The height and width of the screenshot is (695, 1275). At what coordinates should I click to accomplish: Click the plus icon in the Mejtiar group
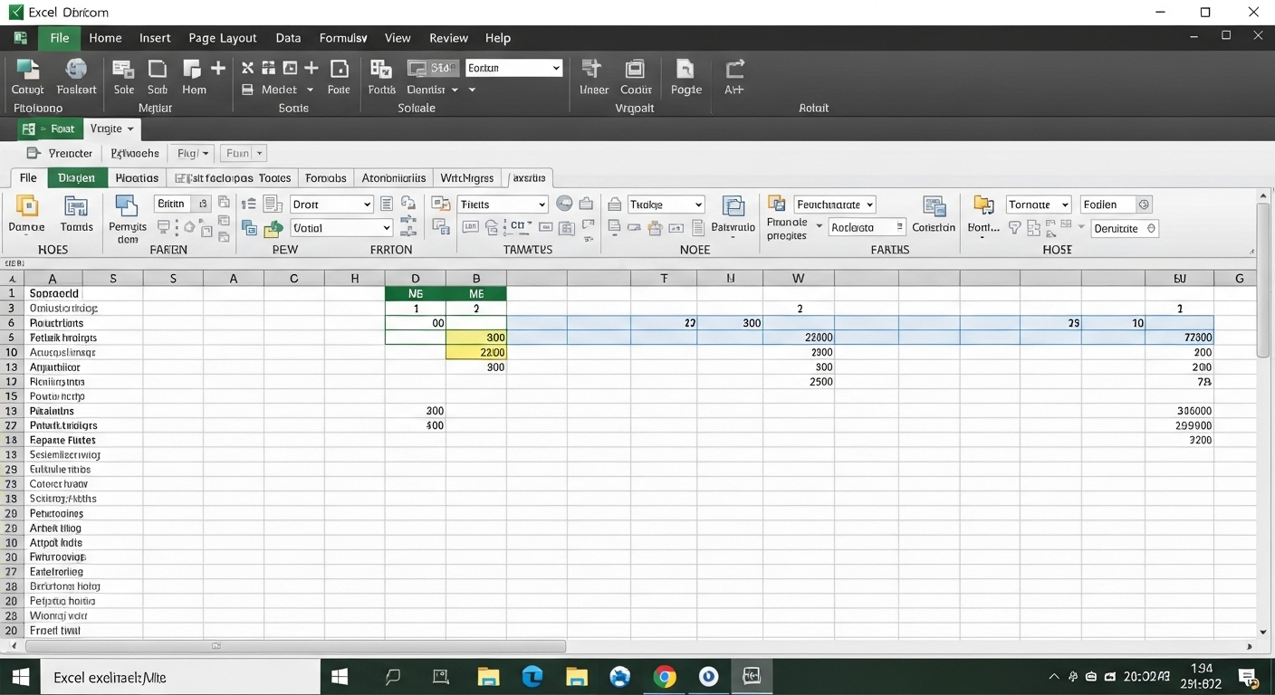pos(216,67)
